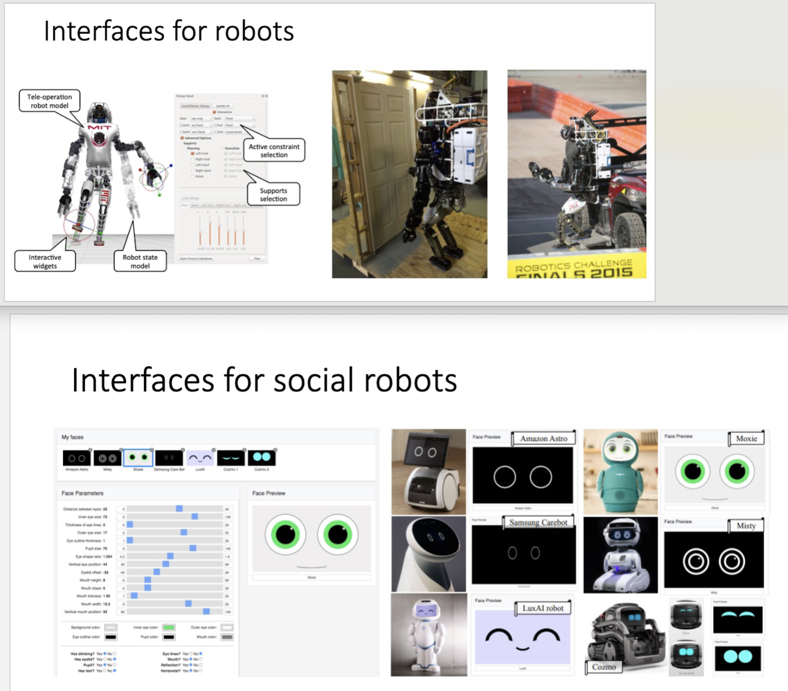
Task: Click the LuxAI robot label
Action: click(543, 608)
